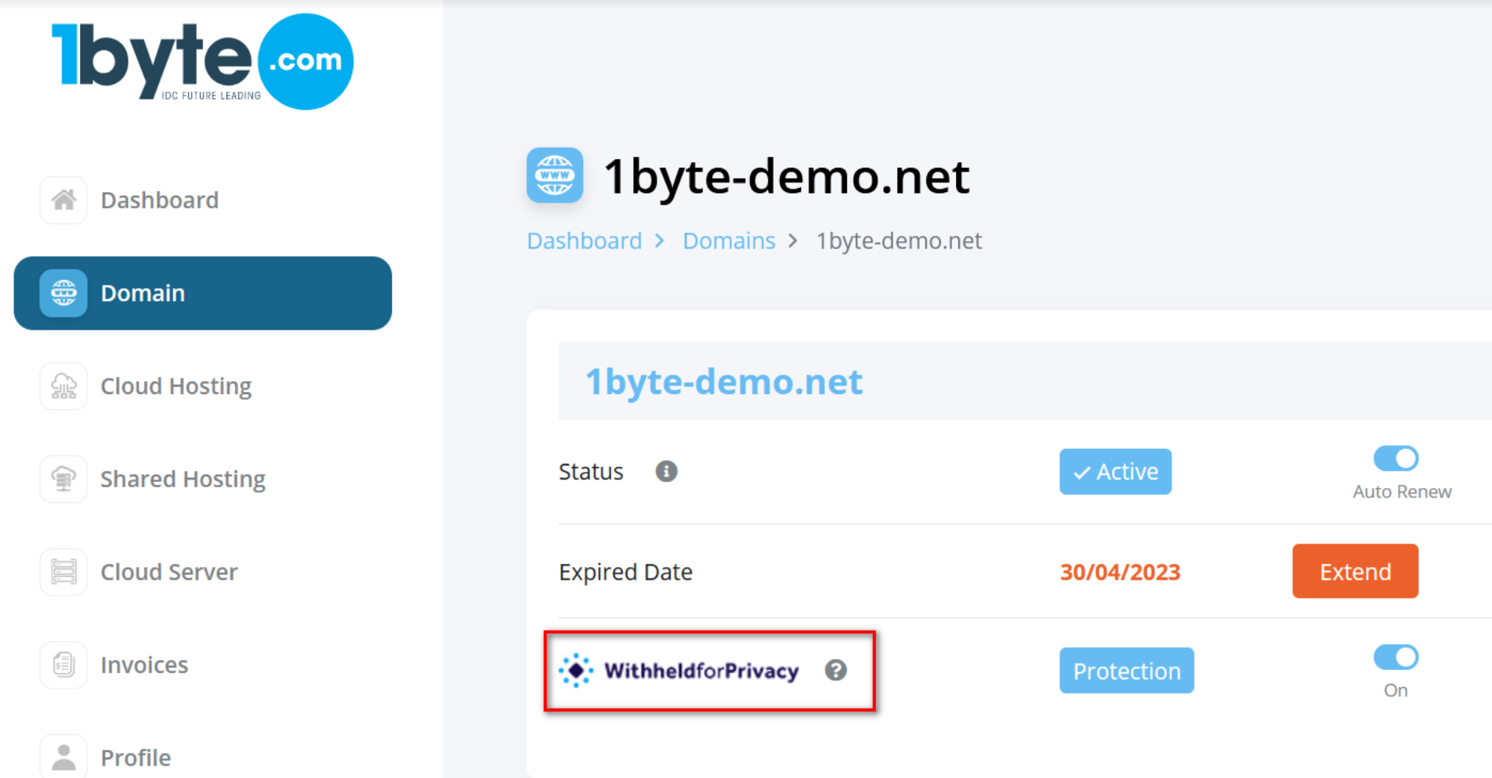1492x778 pixels.
Task: Click the Invoices document icon
Action: (x=63, y=664)
